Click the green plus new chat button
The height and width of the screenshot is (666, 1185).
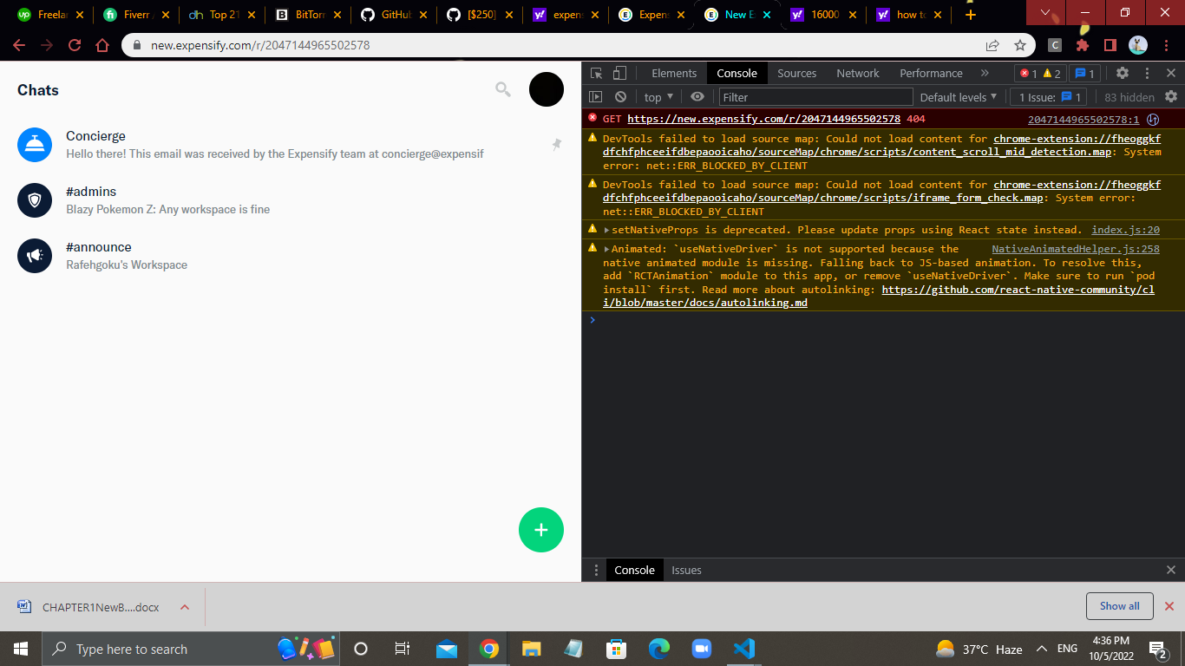click(540, 529)
